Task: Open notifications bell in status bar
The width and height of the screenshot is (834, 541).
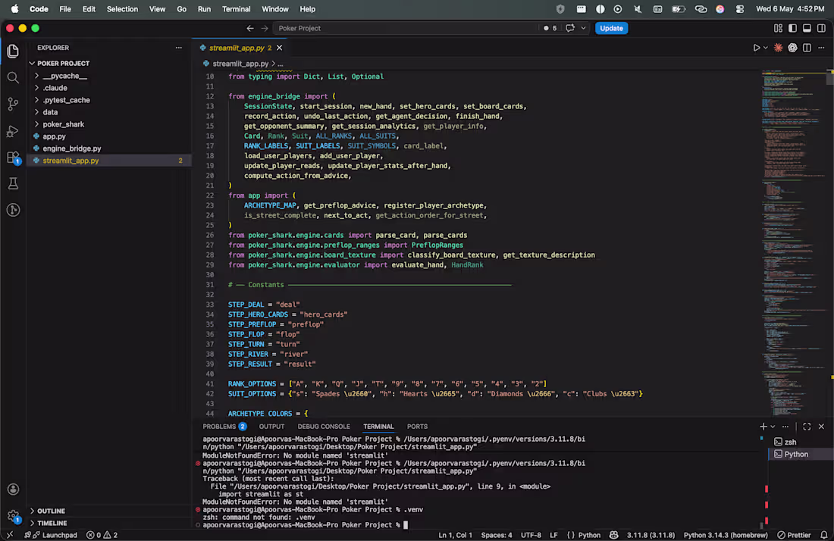Action: tap(824, 535)
